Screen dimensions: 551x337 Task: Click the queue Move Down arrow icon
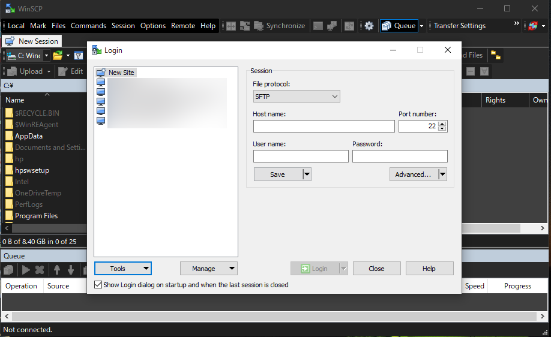pos(71,270)
